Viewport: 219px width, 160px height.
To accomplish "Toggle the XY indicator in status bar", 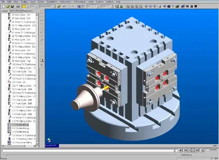I will coord(212,158).
